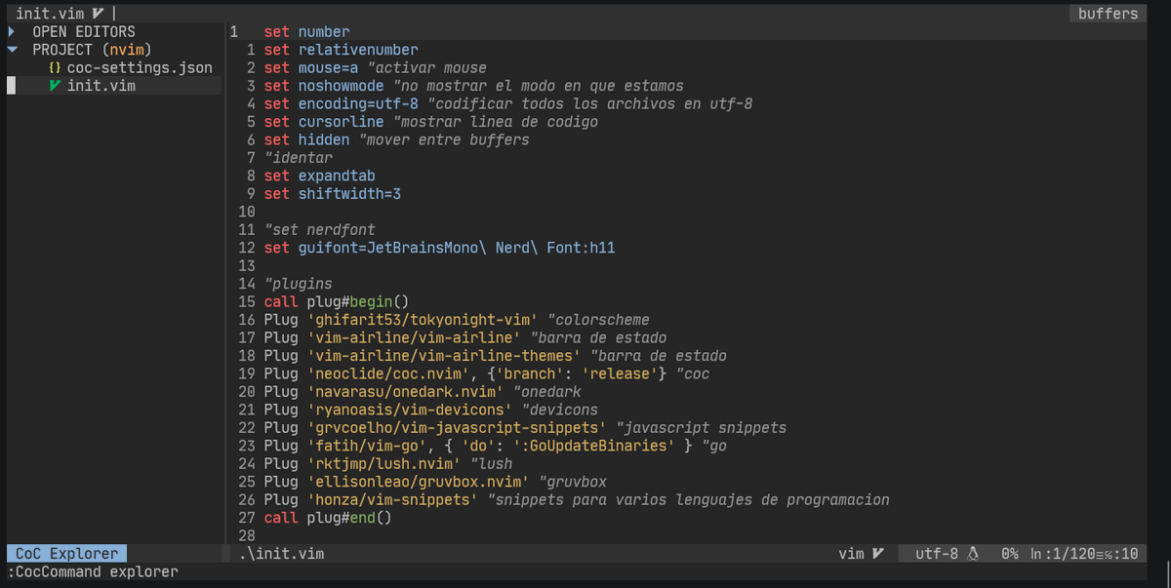
Task: Click the "javascript snippets comment
Action: [702, 428]
